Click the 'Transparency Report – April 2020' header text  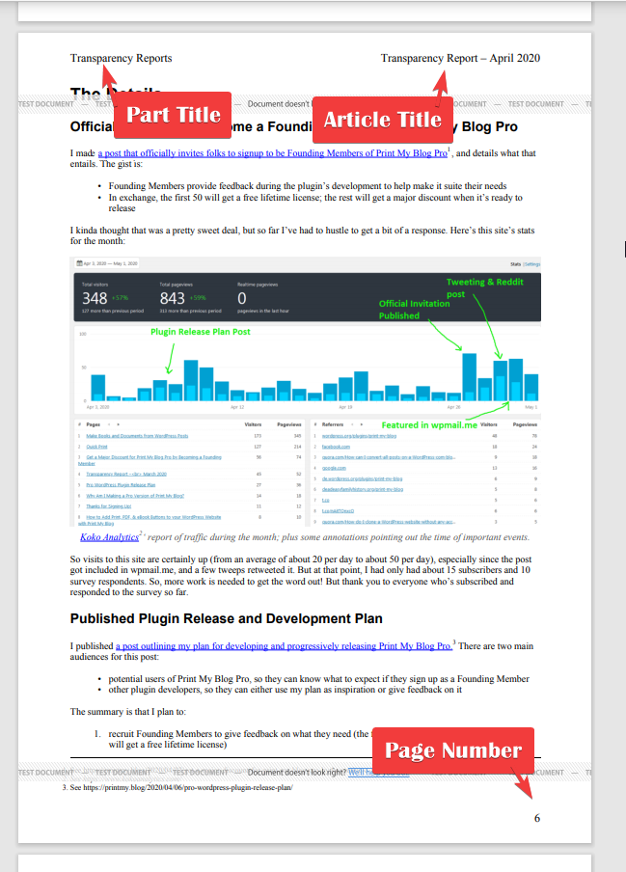(460, 59)
